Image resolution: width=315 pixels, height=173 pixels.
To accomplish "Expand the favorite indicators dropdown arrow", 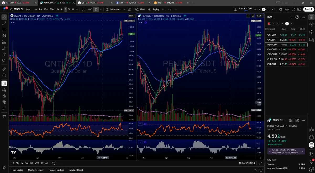I will (124, 9).
